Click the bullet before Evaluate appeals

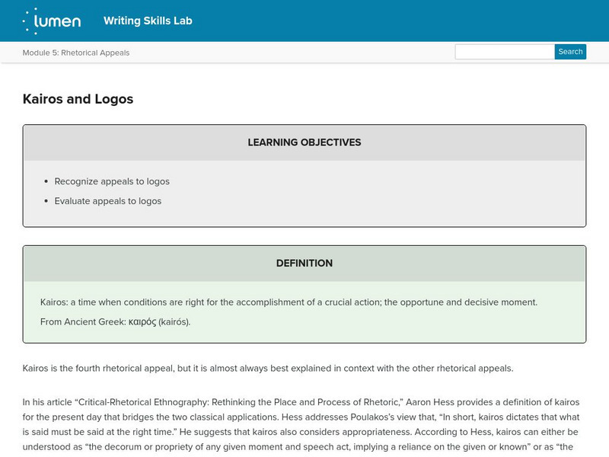[47, 201]
